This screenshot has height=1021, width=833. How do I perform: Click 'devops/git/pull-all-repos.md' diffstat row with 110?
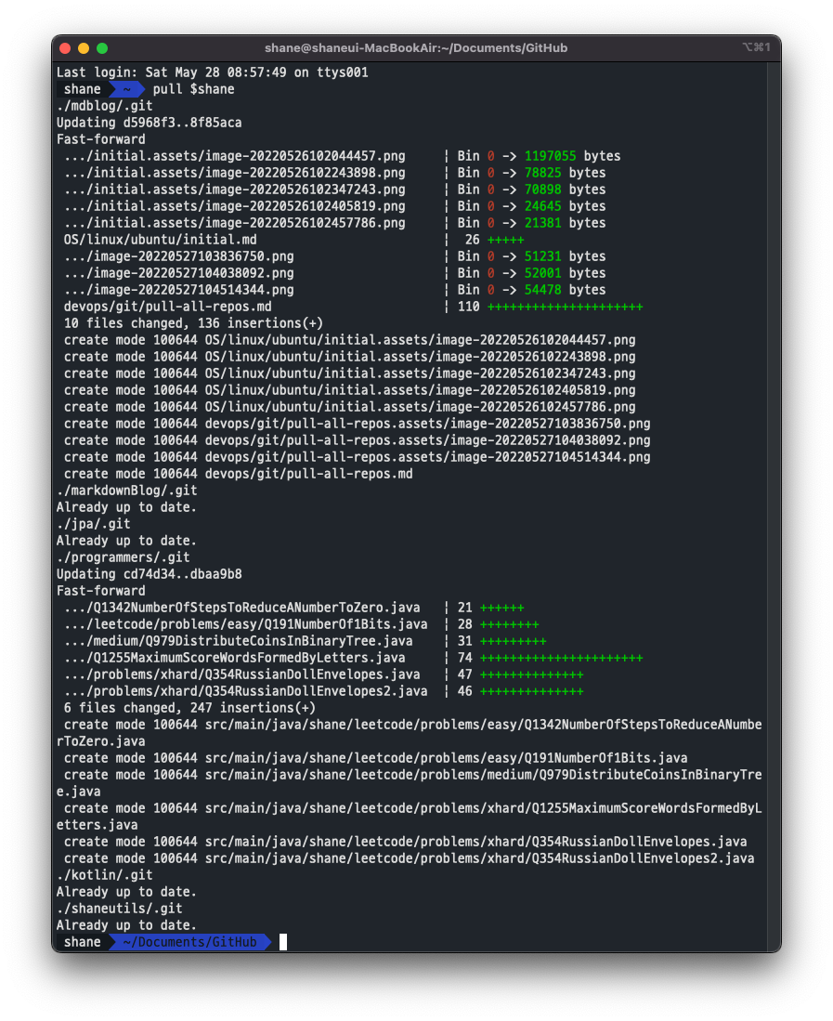click(353, 307)
